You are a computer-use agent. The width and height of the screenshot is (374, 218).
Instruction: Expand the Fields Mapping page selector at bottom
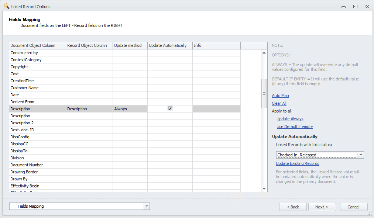tap(146, 207)
